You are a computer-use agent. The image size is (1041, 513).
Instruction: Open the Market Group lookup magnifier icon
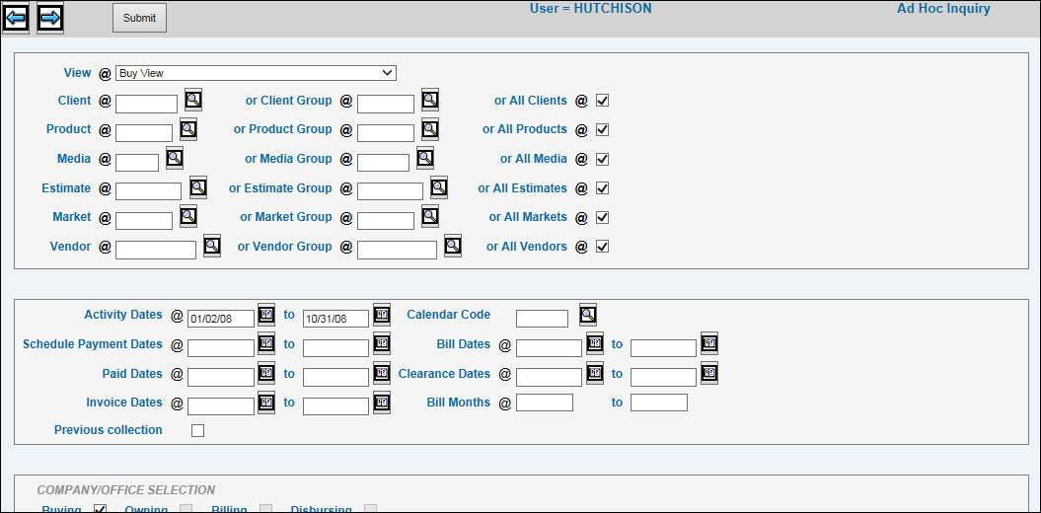(x=430, y=216)
